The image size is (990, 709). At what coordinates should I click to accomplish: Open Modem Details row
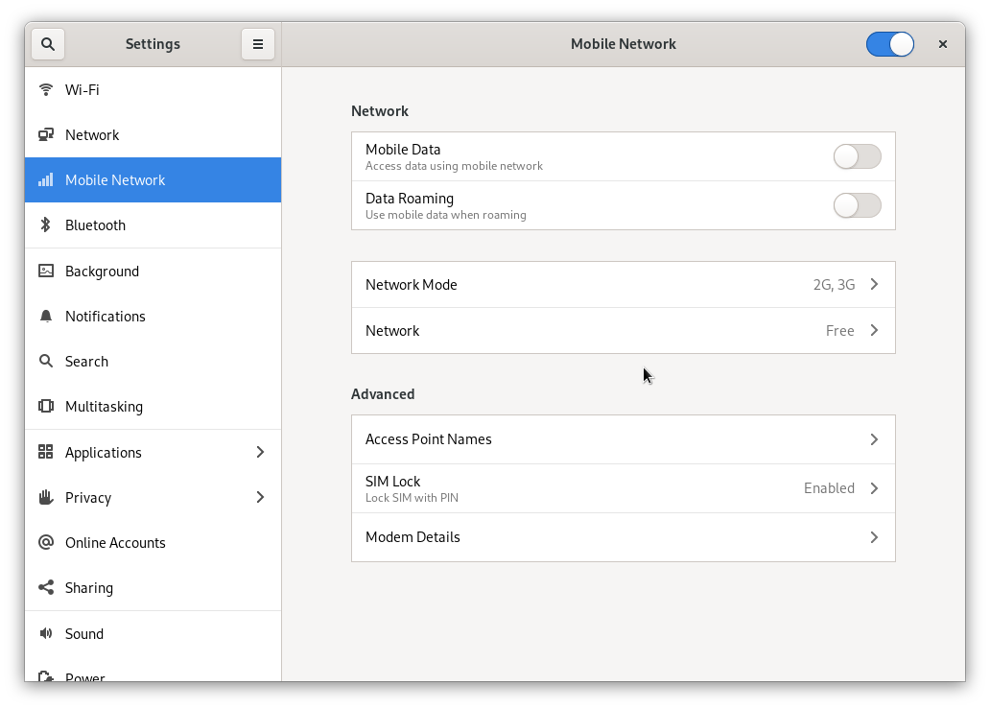(623, 537)
